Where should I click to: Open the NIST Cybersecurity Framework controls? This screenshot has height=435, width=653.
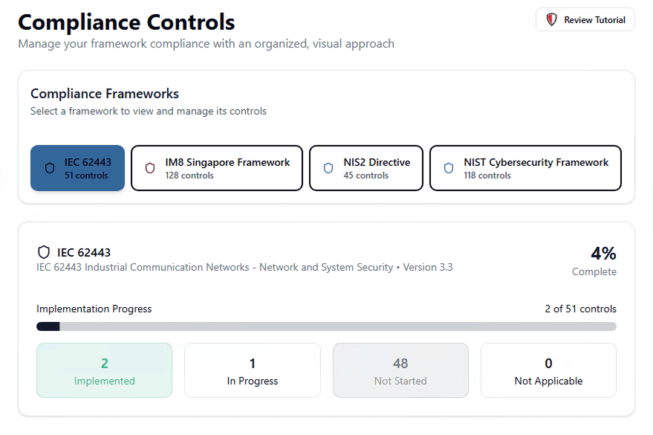525,168
